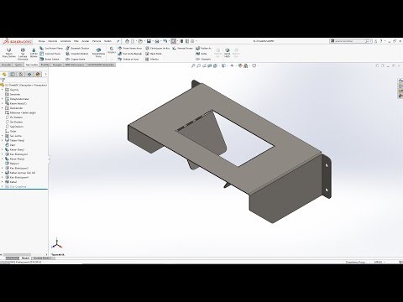Toggle the Select cursor tool
Screen dimensions: 403x302
[x=174, y=41]
